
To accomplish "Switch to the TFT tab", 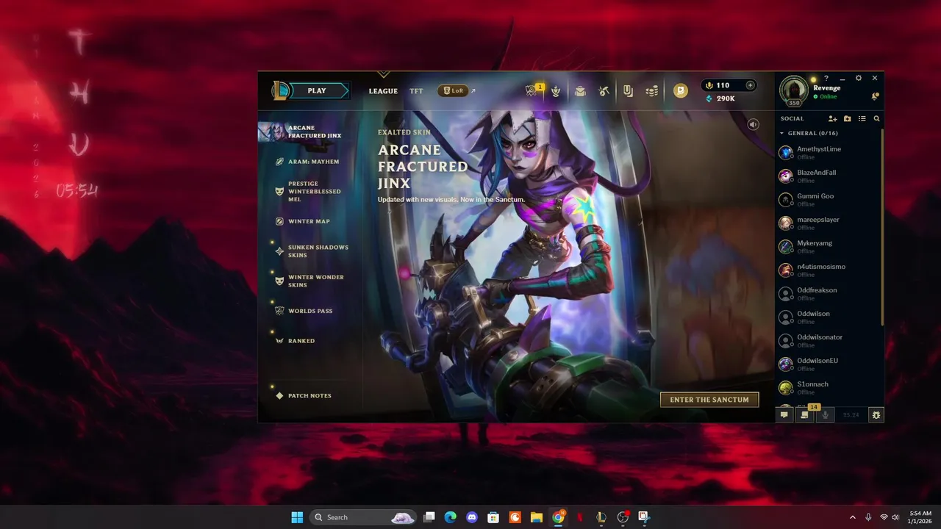I will (x=416, y=91).
